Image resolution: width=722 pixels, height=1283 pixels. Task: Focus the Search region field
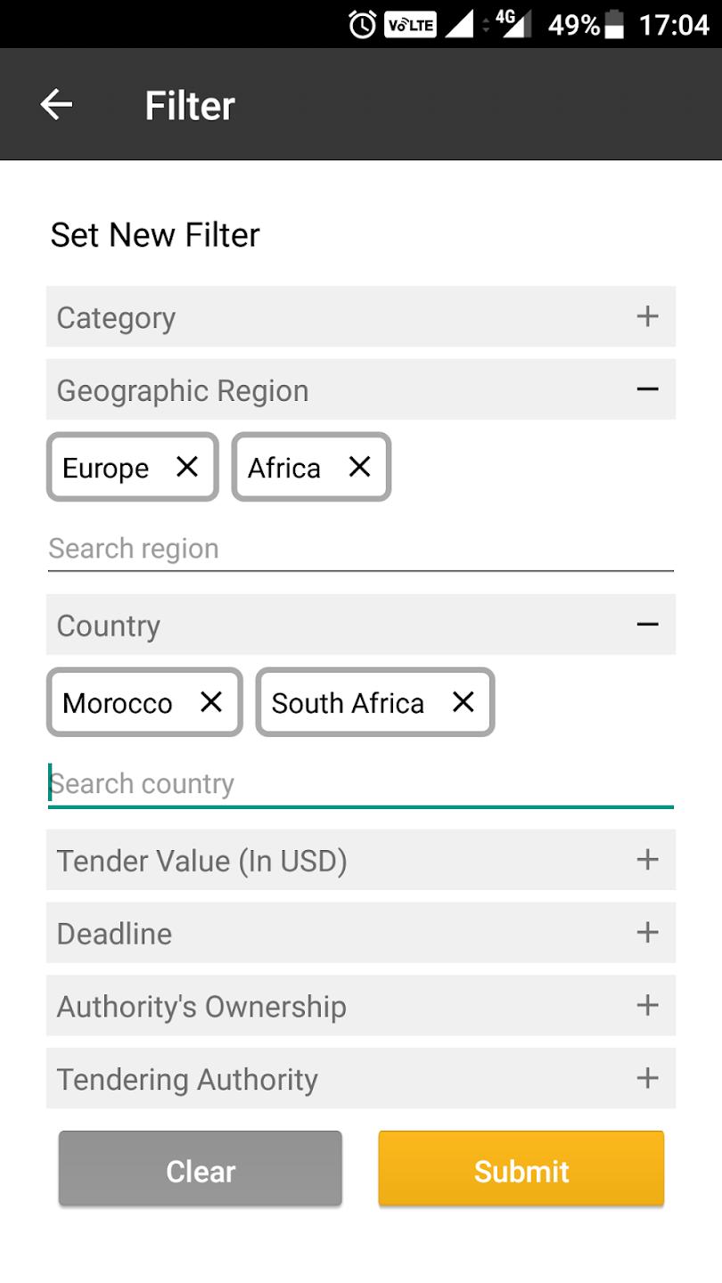(360, 549)
